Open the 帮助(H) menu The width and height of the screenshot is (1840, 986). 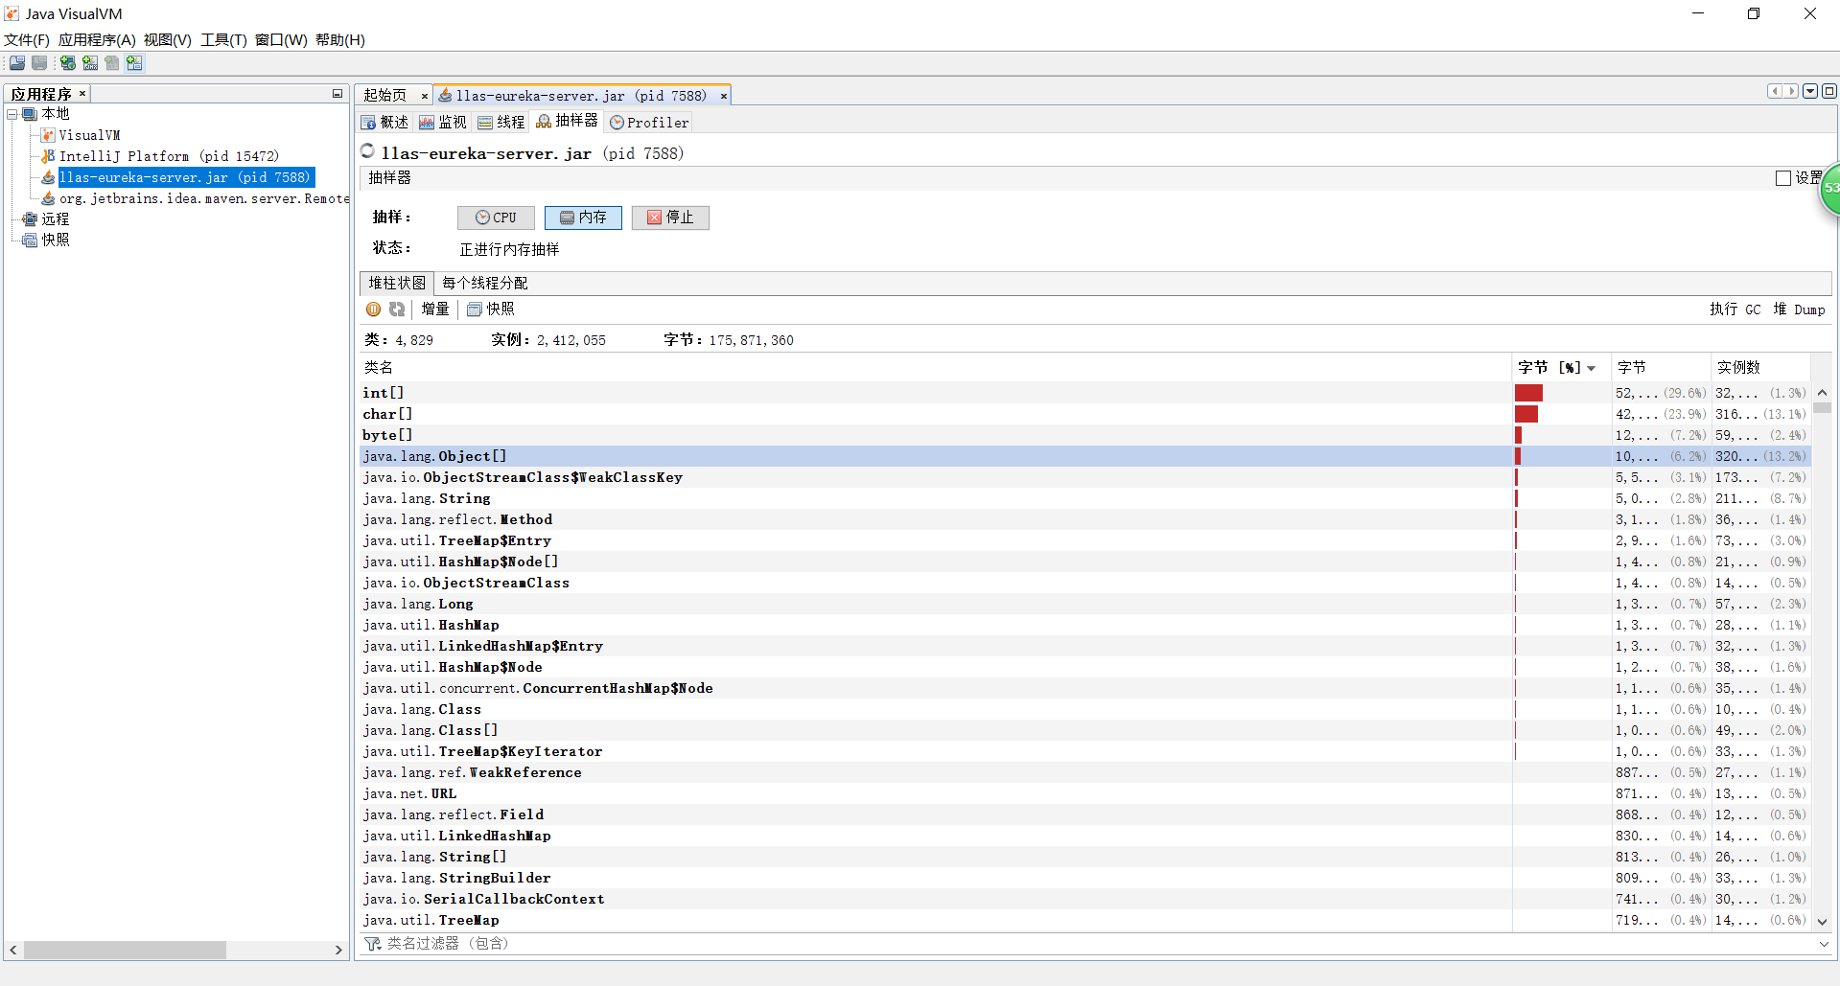tap(340, 40)
